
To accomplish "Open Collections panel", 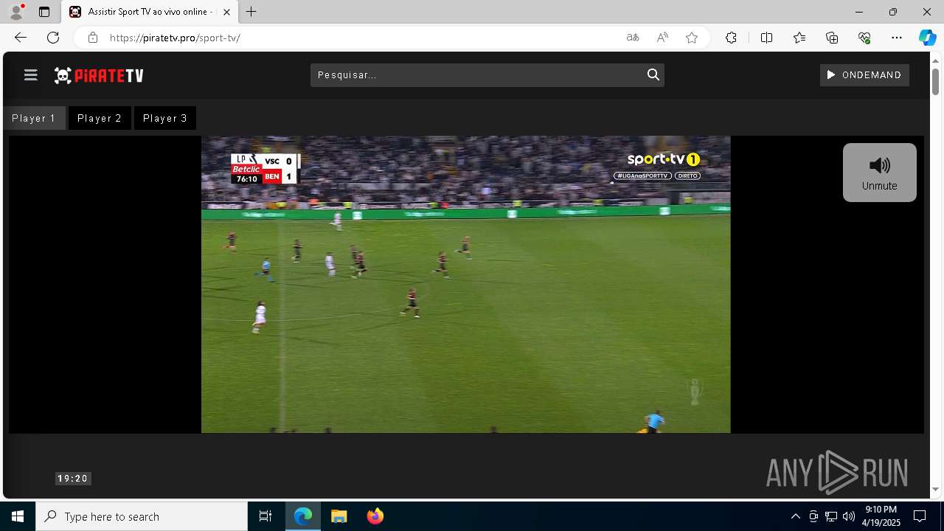I will (832, 38).
